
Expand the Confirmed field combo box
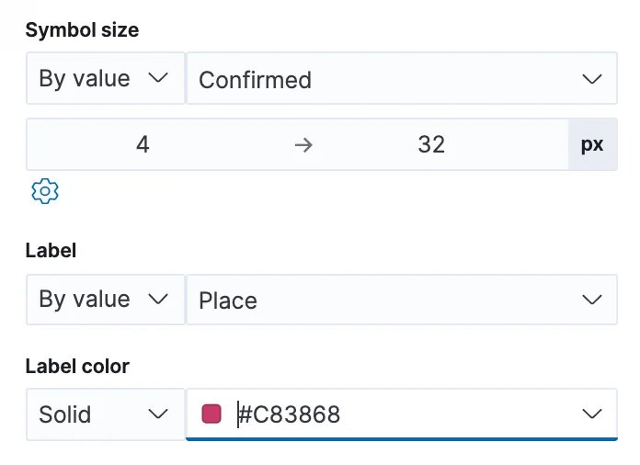pos(386,79)
